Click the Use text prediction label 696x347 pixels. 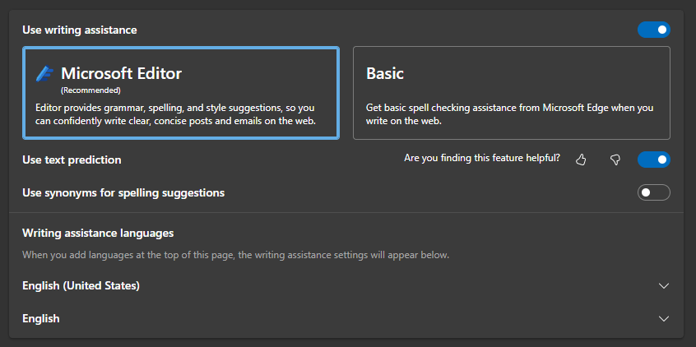(72, 160)
